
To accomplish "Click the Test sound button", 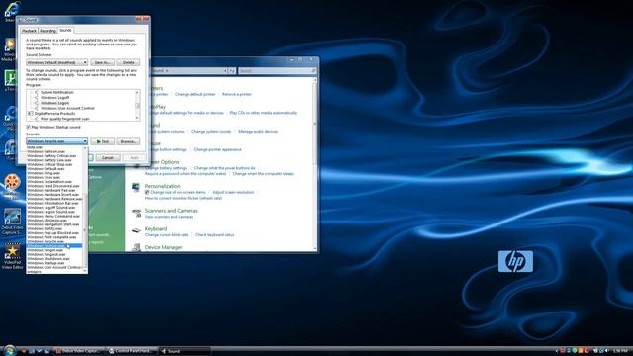I will tap(102, 141).
